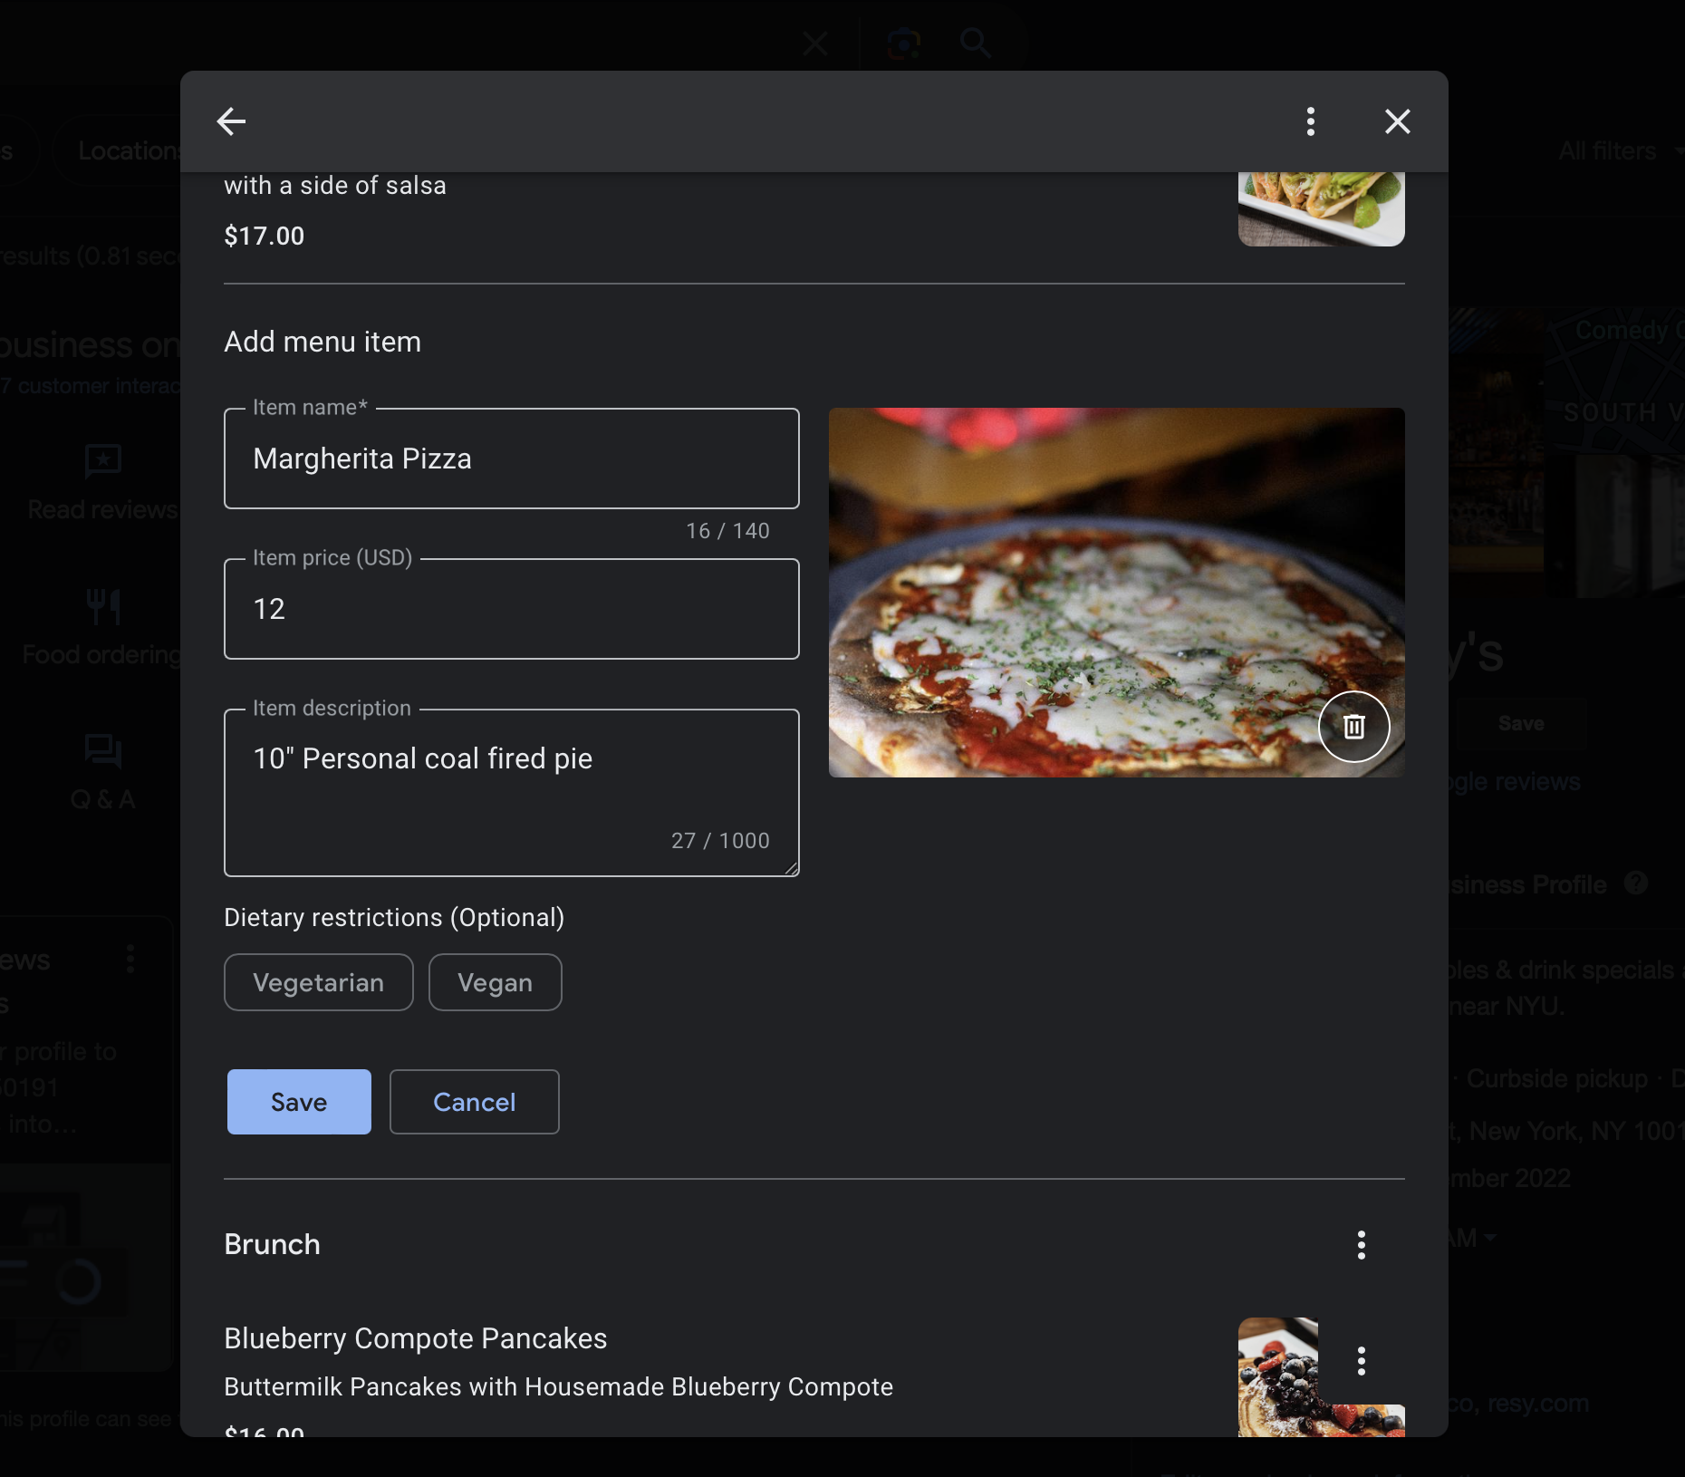Close the menu editor dialog
1685x1477 pixels.
point(1397,121)
